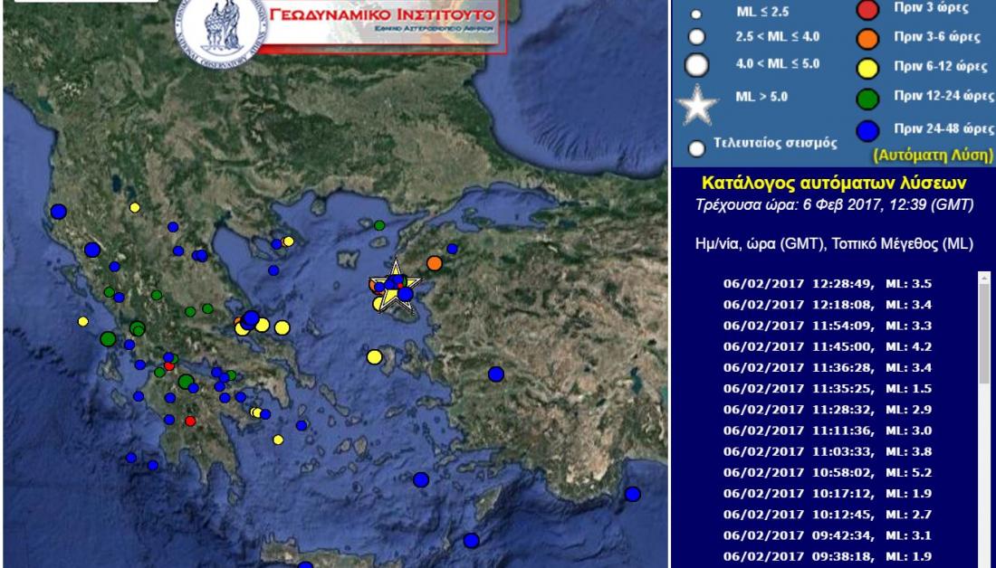Select the large blue marker on the Turkish coast
The image size is (996, 568).
coord(495,374)
